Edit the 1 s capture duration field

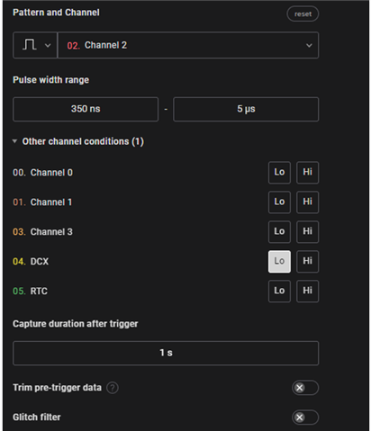166,353
